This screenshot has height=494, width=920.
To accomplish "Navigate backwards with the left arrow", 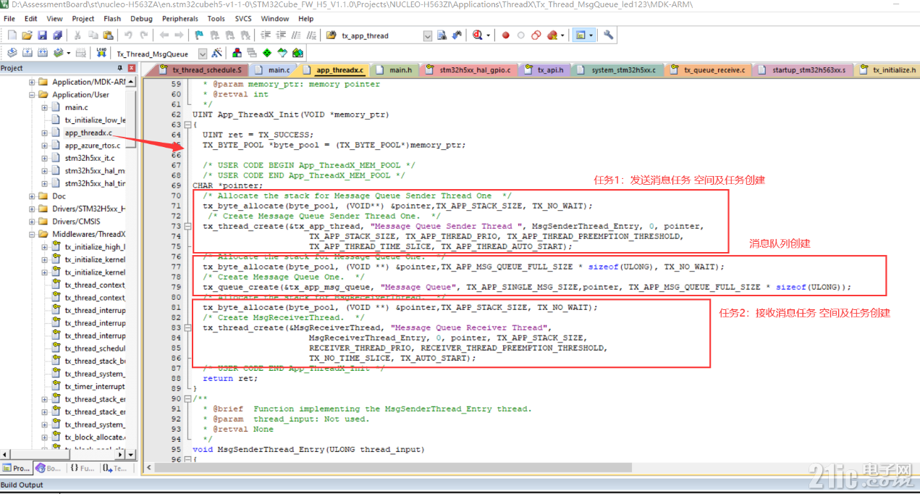I will click(164, 35).
